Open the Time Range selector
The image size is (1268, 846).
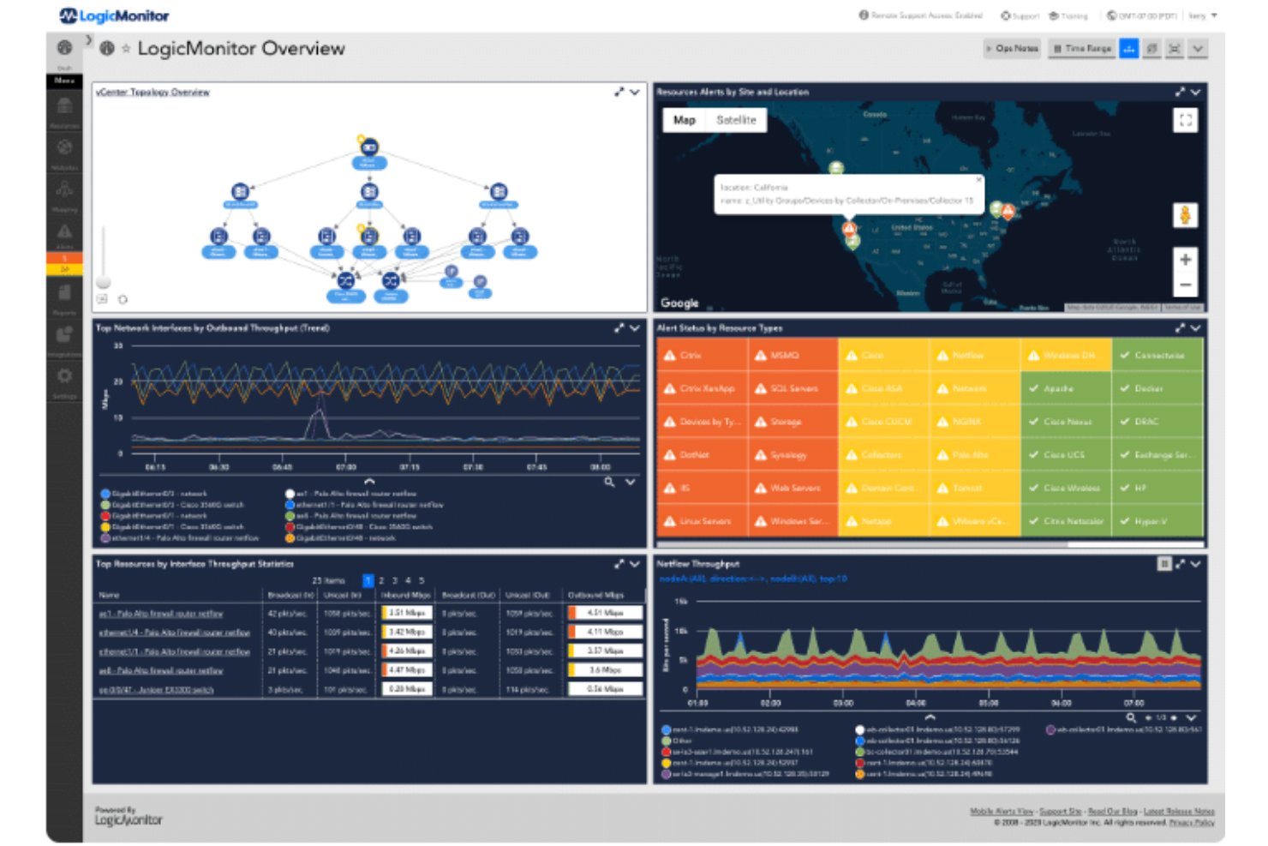pyautogui.click(x=1081, y=49)
